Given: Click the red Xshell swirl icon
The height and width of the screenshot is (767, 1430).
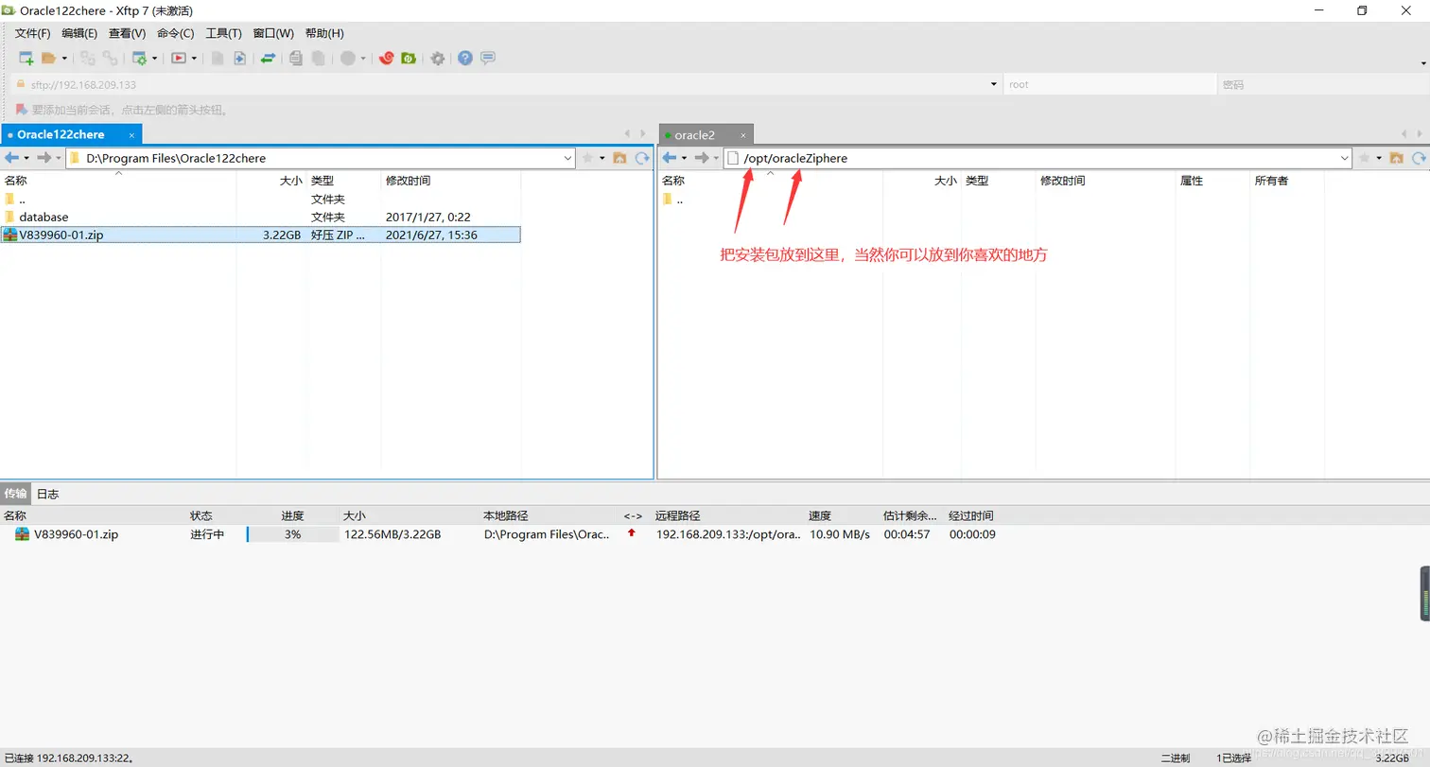Looking at the screenshot, I should pos(386,59).
